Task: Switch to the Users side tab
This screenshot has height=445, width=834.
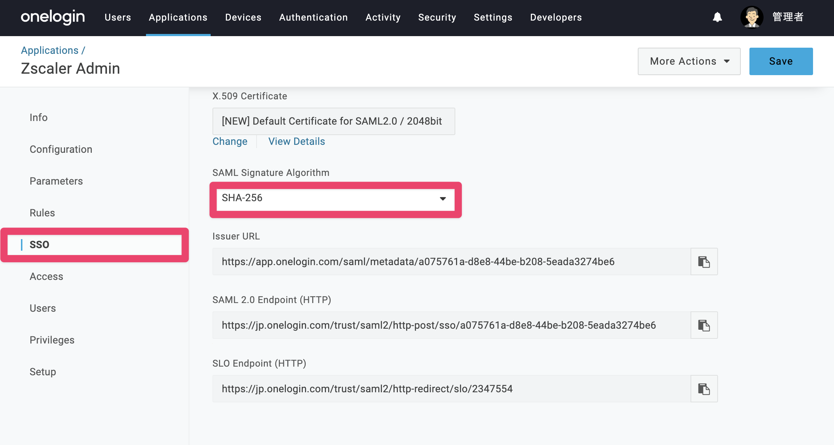Action: coord(43,308)
